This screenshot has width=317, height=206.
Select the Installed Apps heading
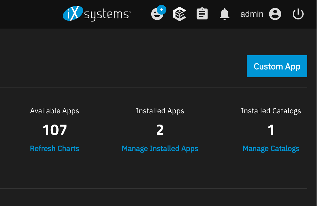click(160, 111)
